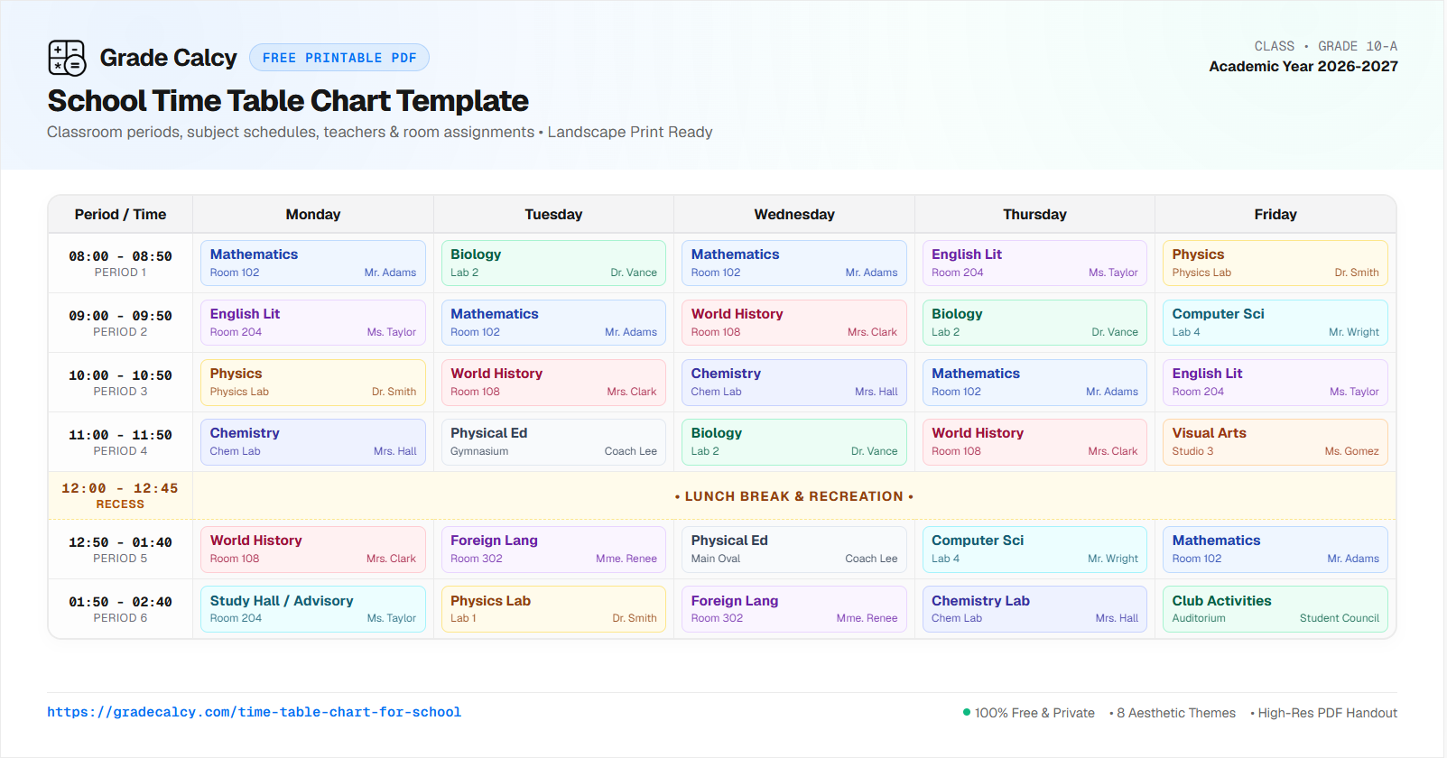Open the gradecalcy.com time-table URL link
Screen dimensions: 1447x758
(x=255, y=712)
